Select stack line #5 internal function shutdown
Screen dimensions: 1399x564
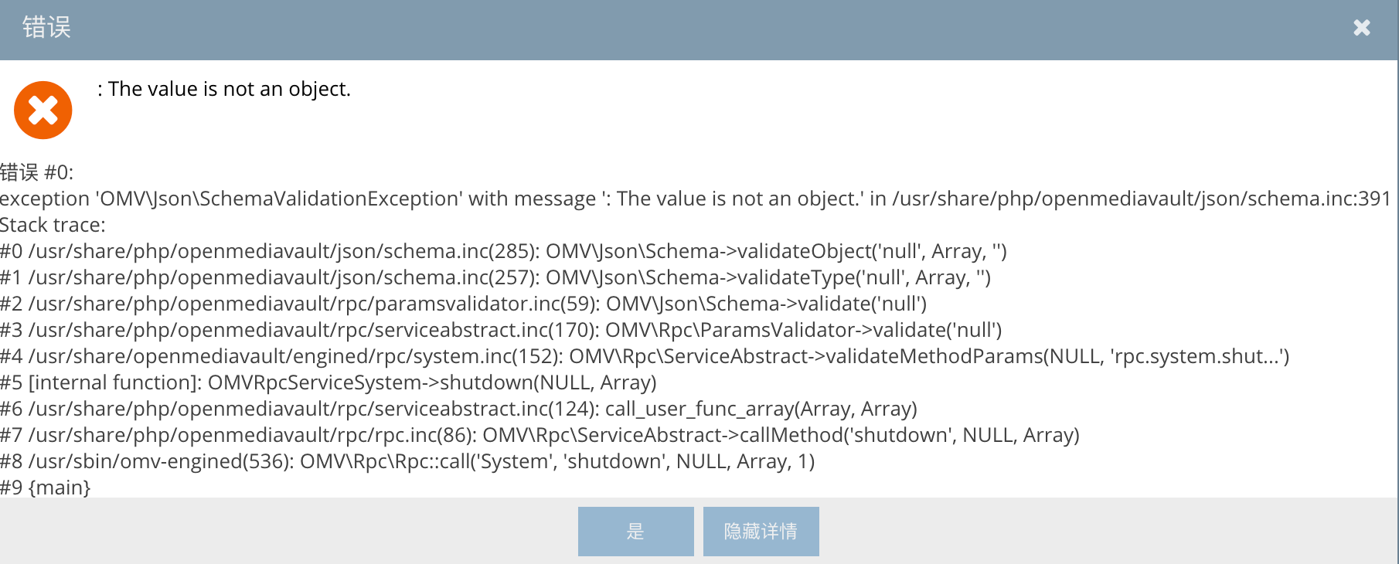coord(328,382)
